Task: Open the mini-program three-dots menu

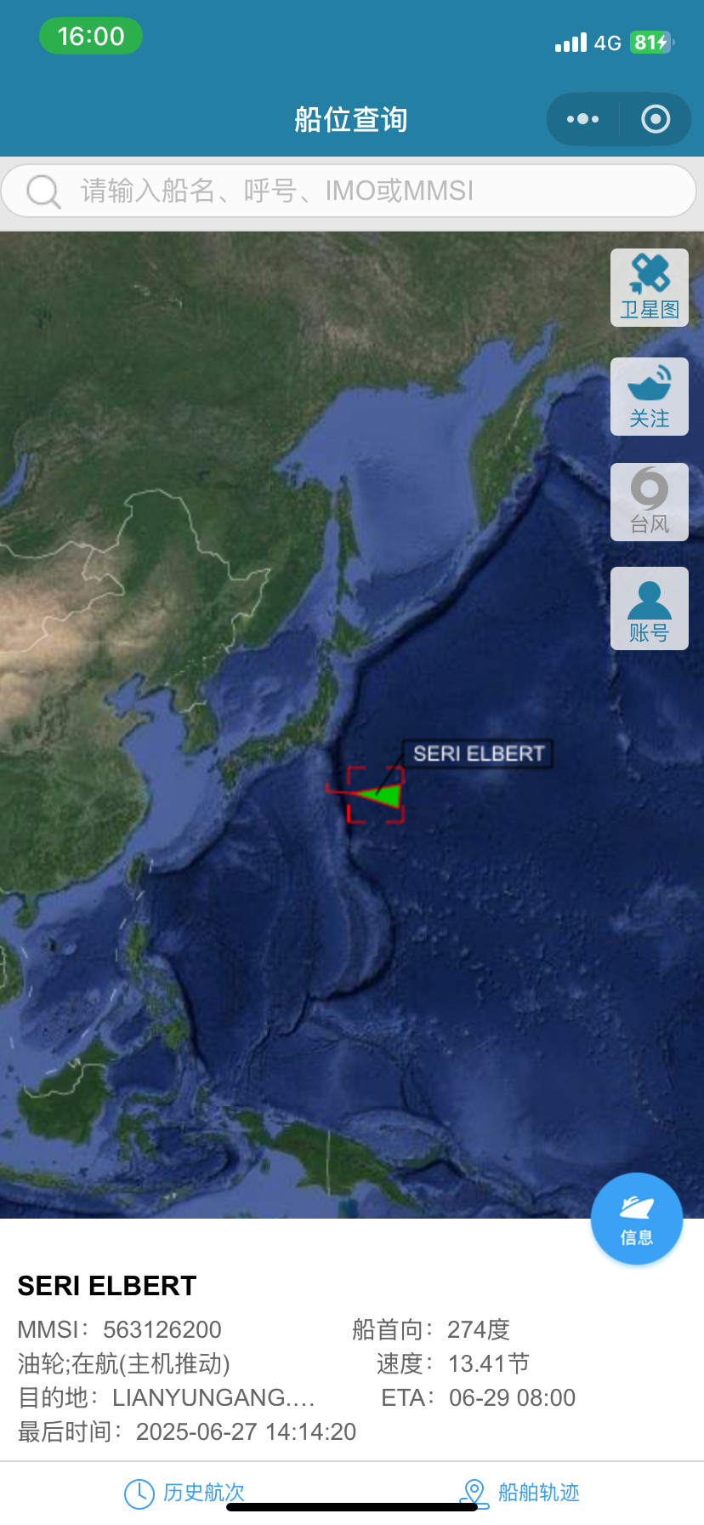Action: click(582, 119)
